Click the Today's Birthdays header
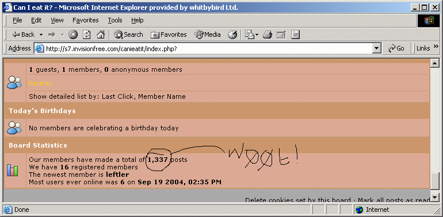Screen dimensions: 443x217 pyautogui.click(x=42, y=111)
